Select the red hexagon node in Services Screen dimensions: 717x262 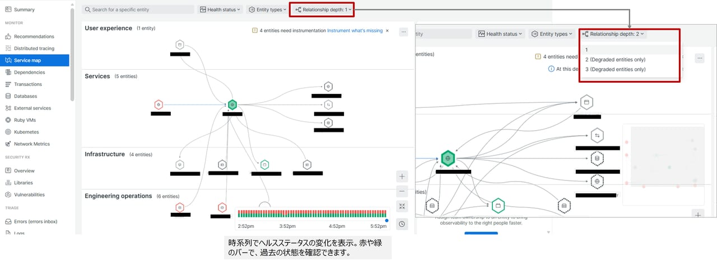pyautogui.click(x=159, y=104)
